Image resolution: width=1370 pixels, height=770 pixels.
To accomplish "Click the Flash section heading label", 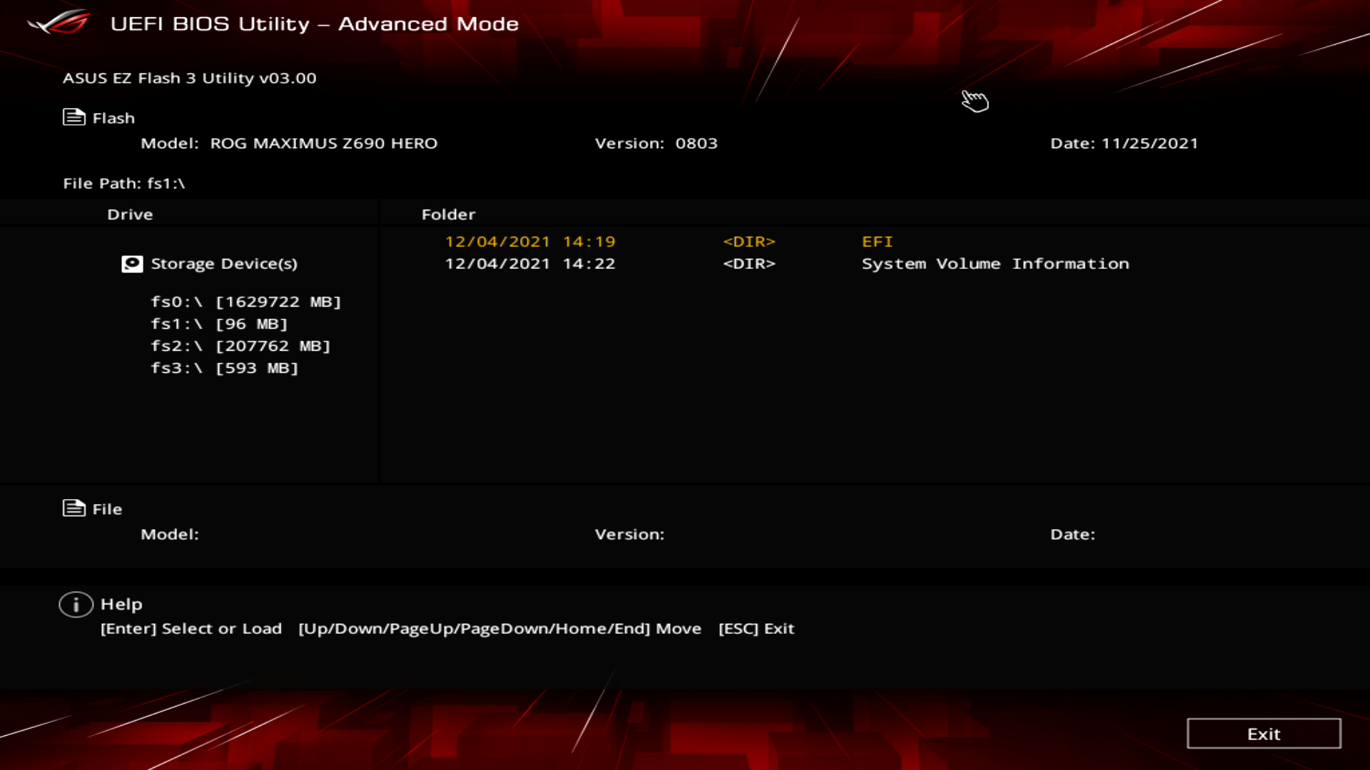I will 113,118.
